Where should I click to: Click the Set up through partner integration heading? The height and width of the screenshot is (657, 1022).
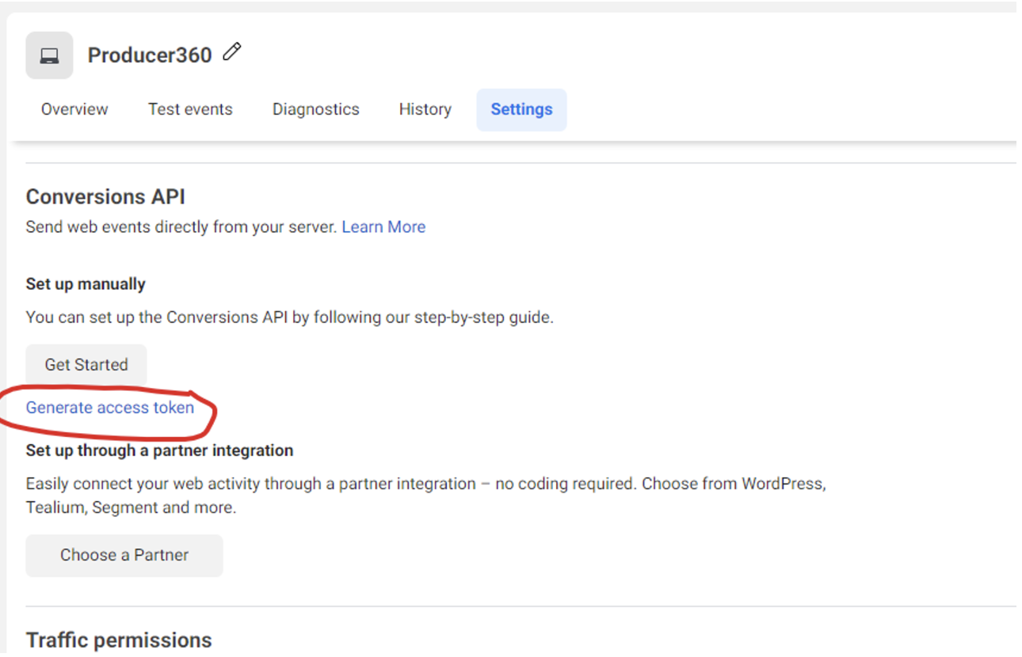[159, 450]
